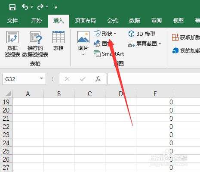Select row 27 header

[6, 167]
